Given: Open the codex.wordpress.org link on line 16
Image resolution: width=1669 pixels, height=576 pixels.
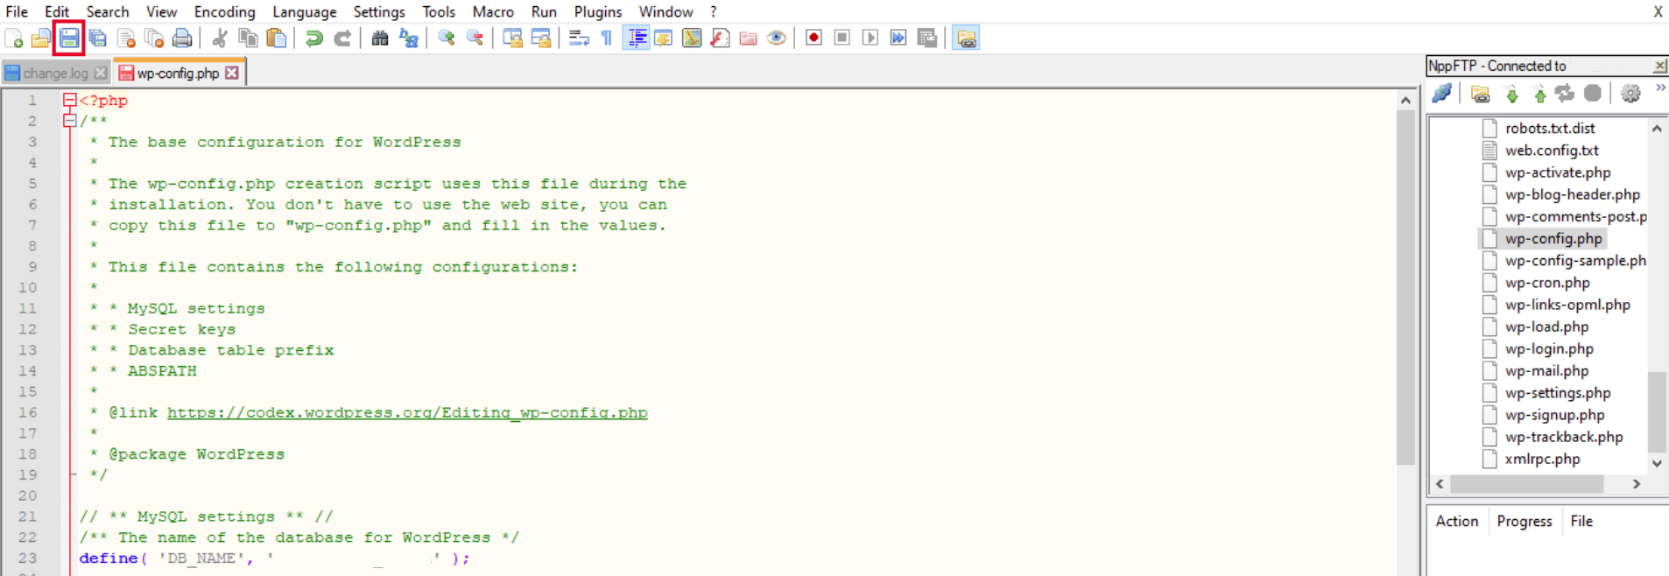Looking at the screenshot, I should pos(407,412).
